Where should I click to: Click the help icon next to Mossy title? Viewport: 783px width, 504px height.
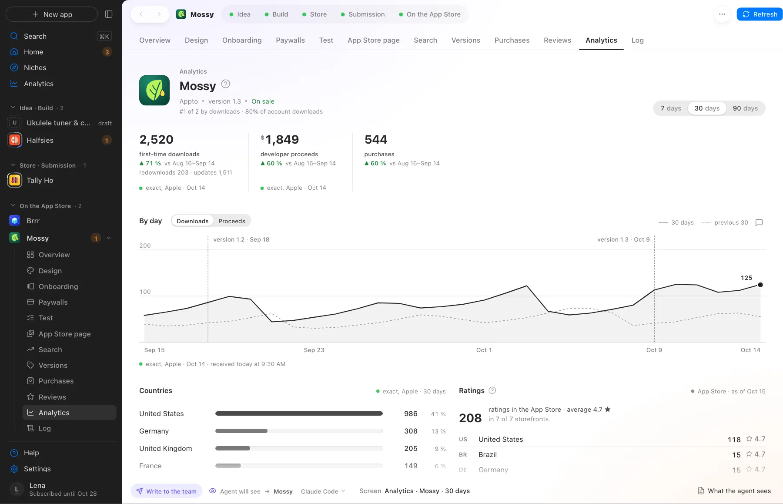click(x=226, y=84)
